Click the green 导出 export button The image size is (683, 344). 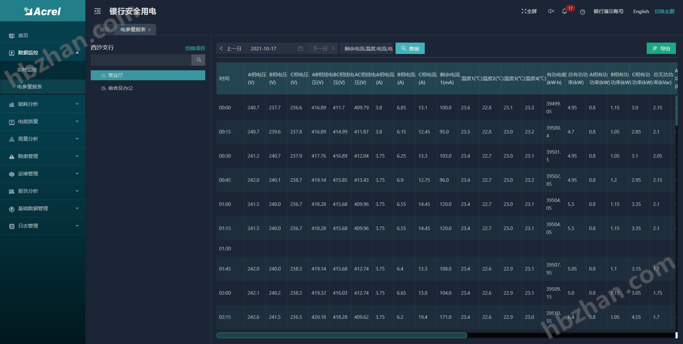tap(661, 48)
